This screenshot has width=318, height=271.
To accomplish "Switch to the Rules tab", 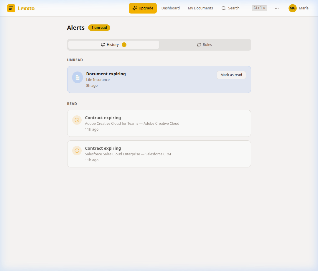I will click(x=205, y=45).
